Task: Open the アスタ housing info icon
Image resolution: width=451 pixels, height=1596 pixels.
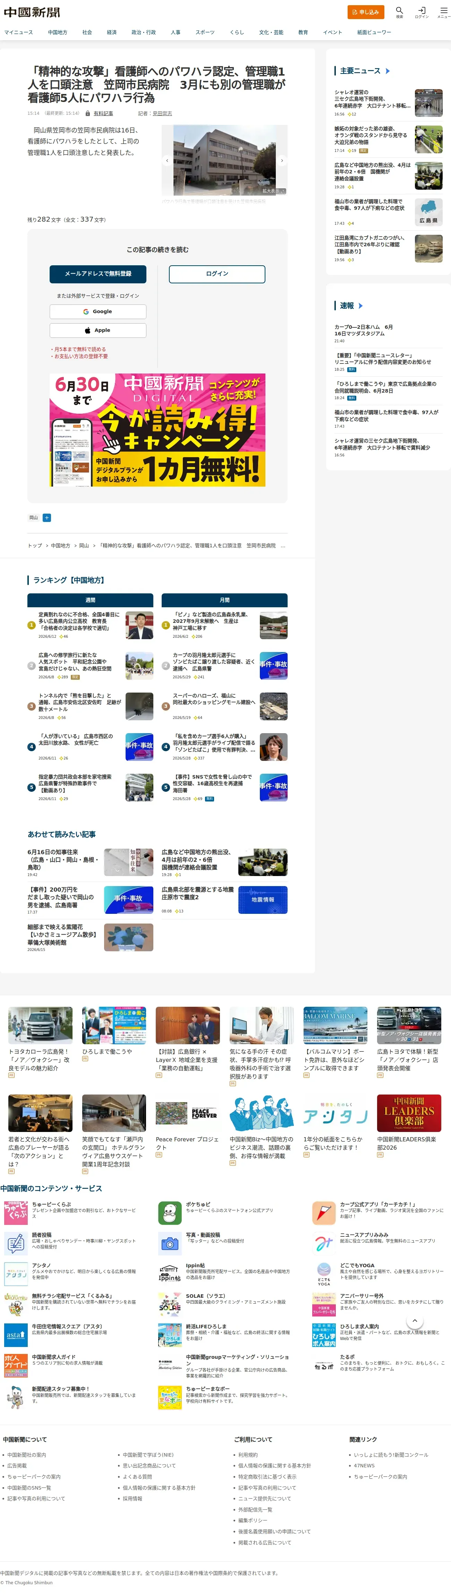Action: coord(16,1335)
